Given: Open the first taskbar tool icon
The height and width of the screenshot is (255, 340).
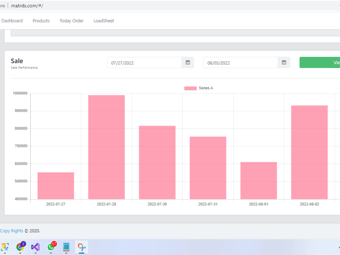Looking at the screenshot, I should click(5, 247).
